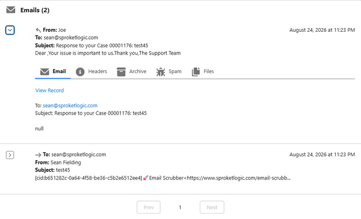
Task: Click 'Subject: test45' in second email
Action: 52,170
